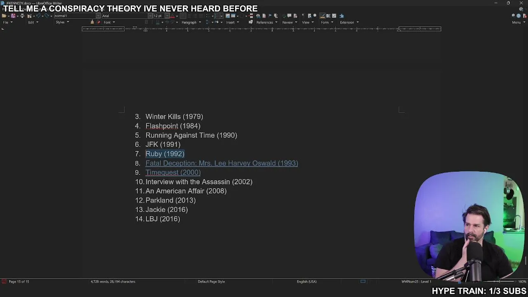Click the Print icon in toolbar
528x297 pixels.
coord(22,16)
